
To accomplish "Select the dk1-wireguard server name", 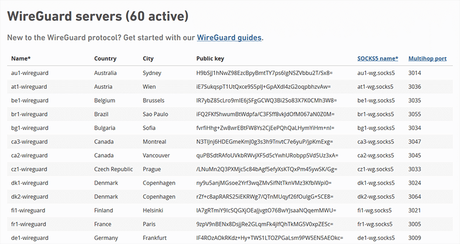I will 30,183.
